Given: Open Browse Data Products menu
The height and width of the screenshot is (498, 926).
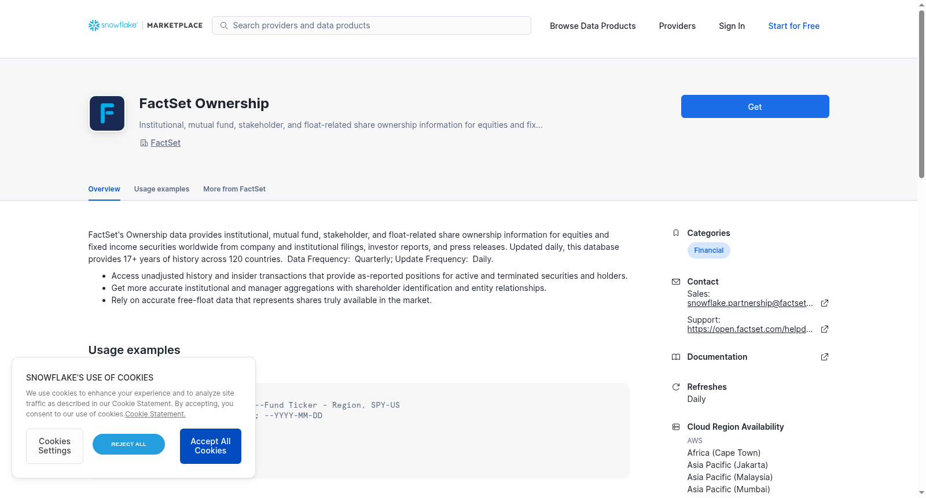Looking at the screenshot, I should (593, 26).
